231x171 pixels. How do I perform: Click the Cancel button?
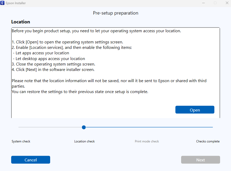click(31, 160)
